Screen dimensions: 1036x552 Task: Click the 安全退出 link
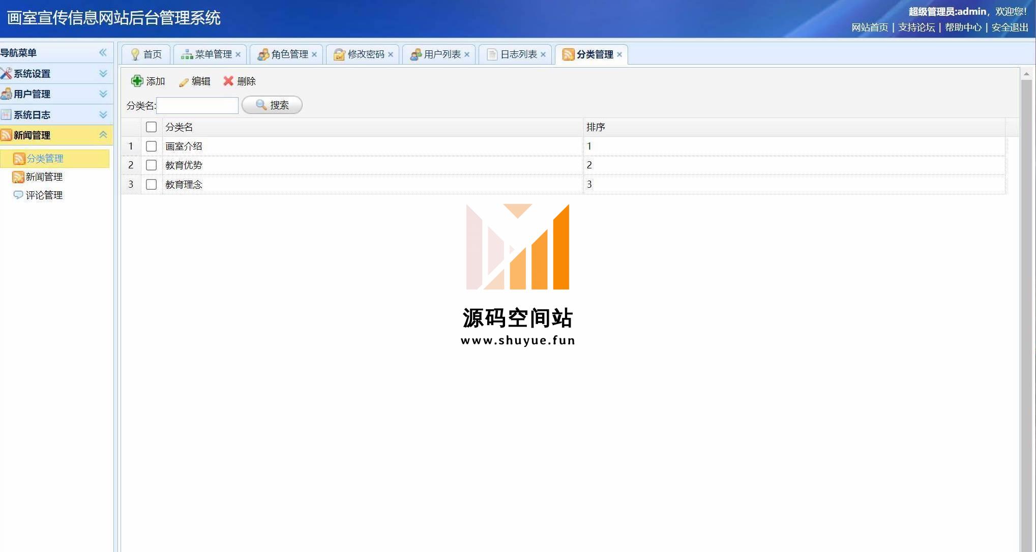pos(1010,27)
